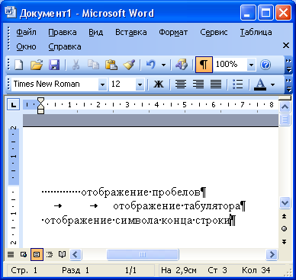The image size is (296, 280).
Task: Switch to Outline view
Action: click(50, 254)
